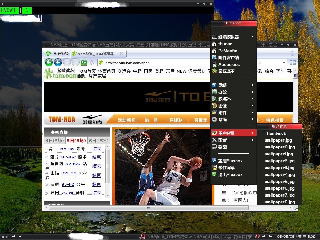Click the 配置 tools icon

214,140
